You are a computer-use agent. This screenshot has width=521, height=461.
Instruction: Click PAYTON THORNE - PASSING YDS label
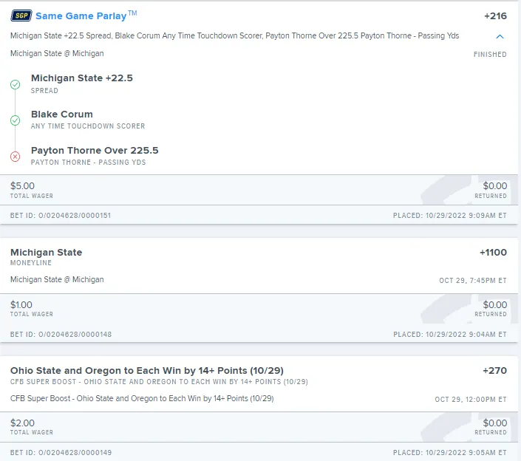89,163
